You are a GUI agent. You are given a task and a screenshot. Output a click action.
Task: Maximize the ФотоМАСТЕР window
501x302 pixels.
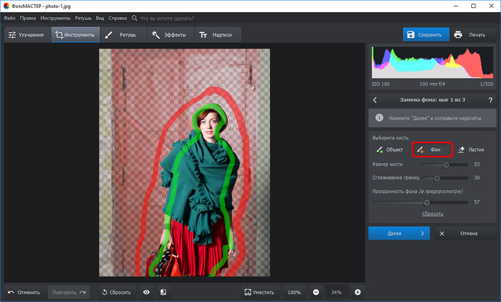[x=473, y=6]
